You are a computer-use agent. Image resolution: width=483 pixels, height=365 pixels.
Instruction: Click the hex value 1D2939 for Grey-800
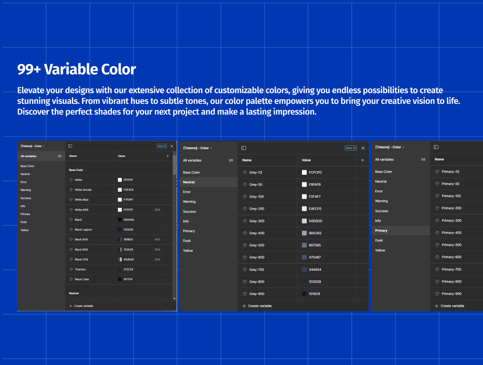[x=315, y=281]
